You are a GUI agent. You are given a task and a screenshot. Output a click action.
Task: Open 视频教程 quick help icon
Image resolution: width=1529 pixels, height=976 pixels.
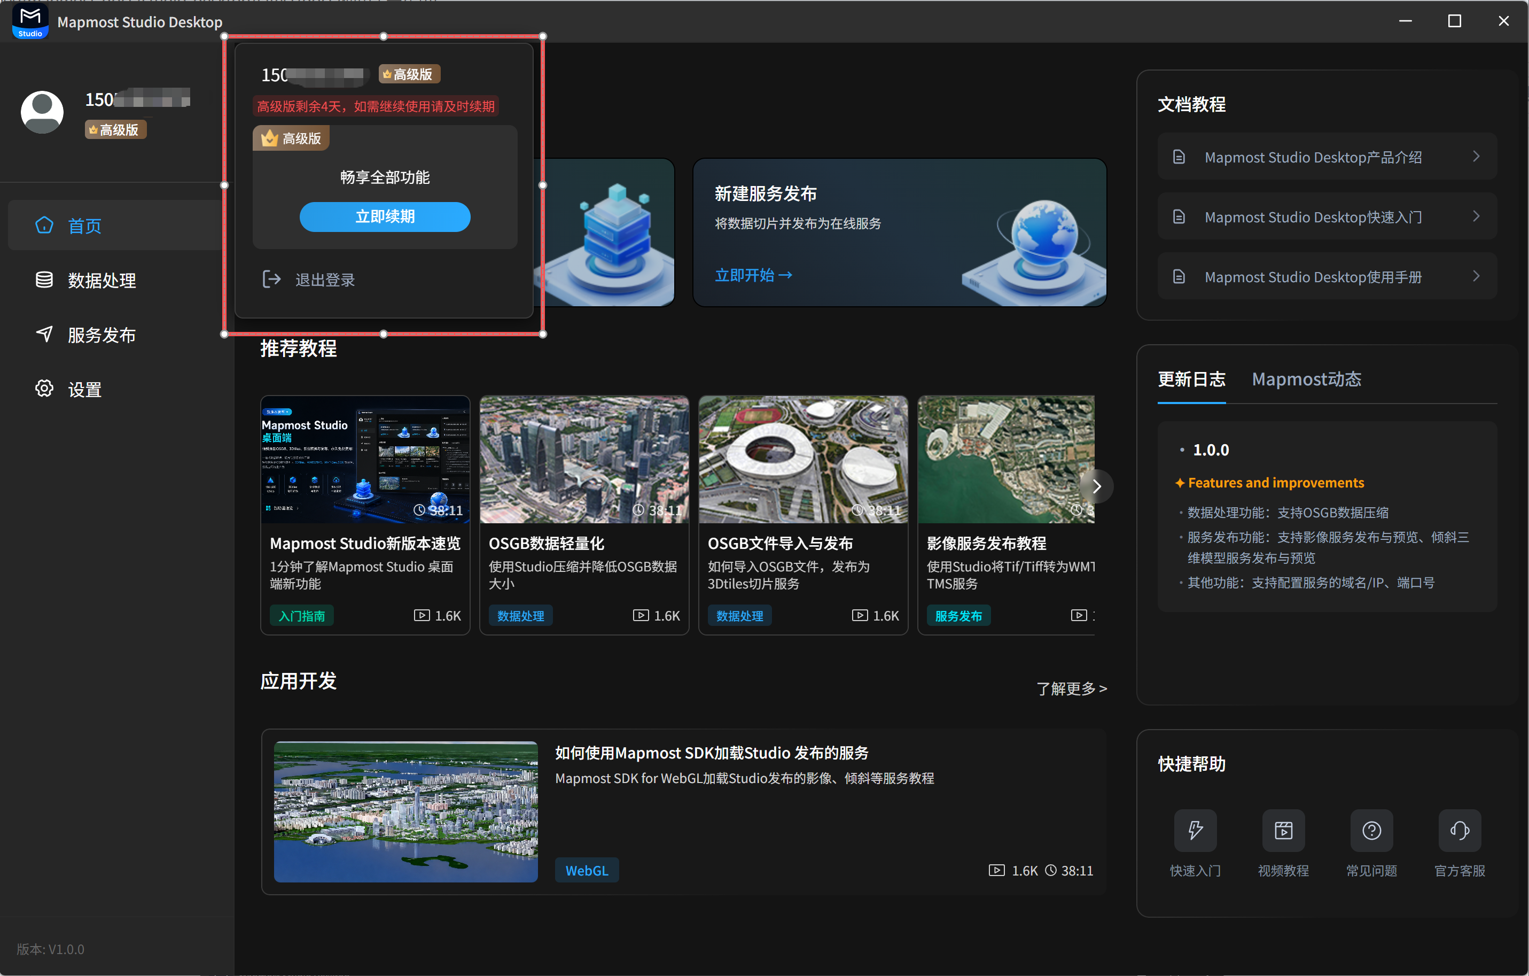1283,831
